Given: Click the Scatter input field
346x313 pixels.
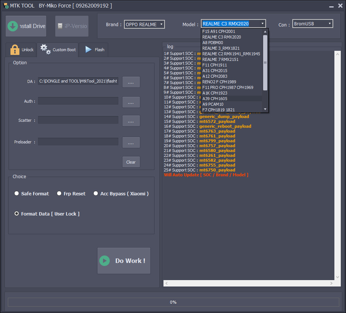Looking at the screenshot, I should [x=78, y=120].
